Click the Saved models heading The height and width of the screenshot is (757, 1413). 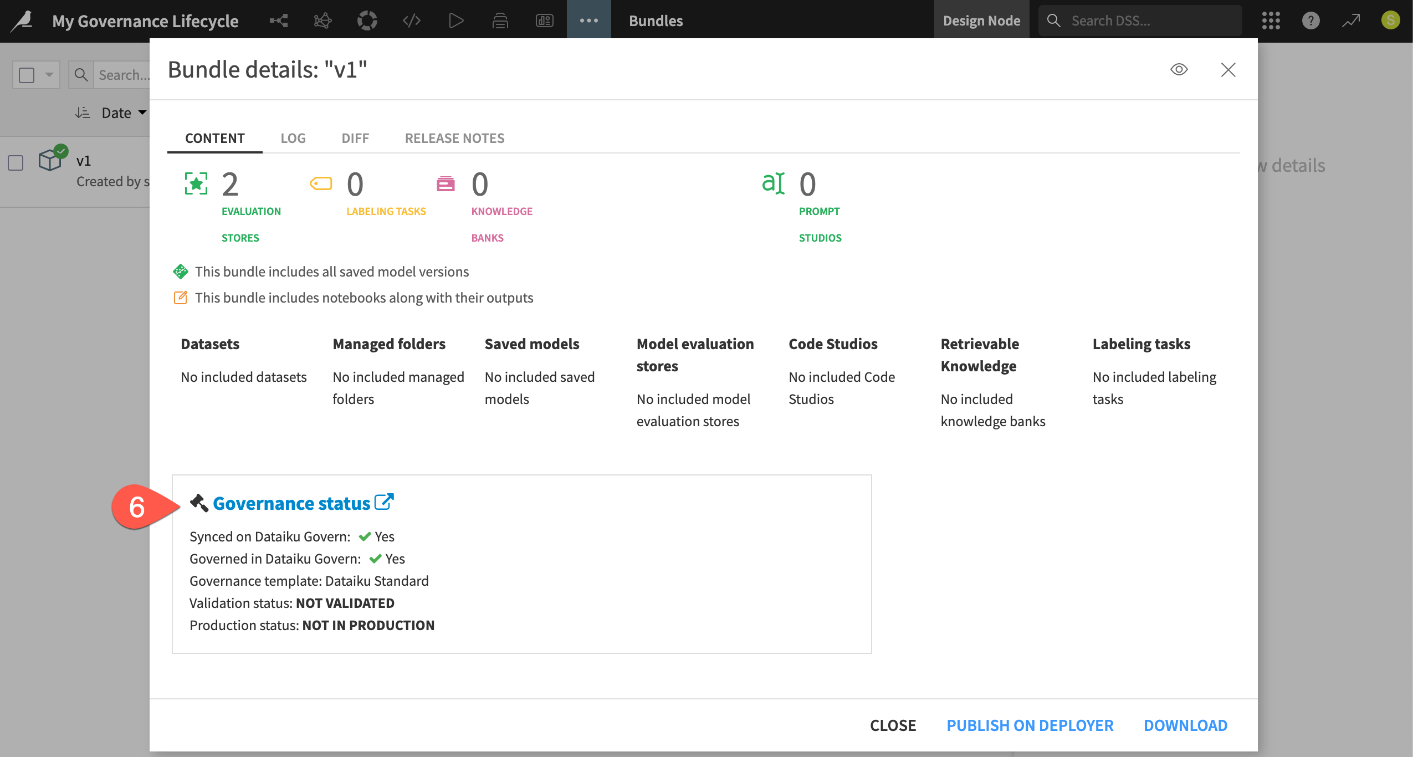(x=532, y=344)
